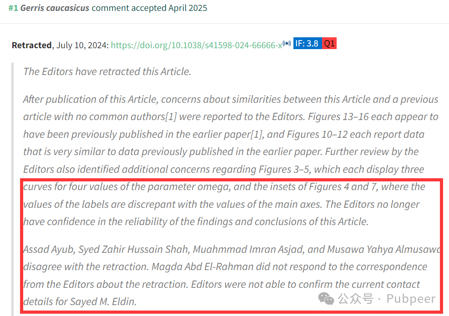Image resolution: width=449 pixels, height=316 pixels.
Task: Click the Pubpeer watermark text
Action: [411, 299]
